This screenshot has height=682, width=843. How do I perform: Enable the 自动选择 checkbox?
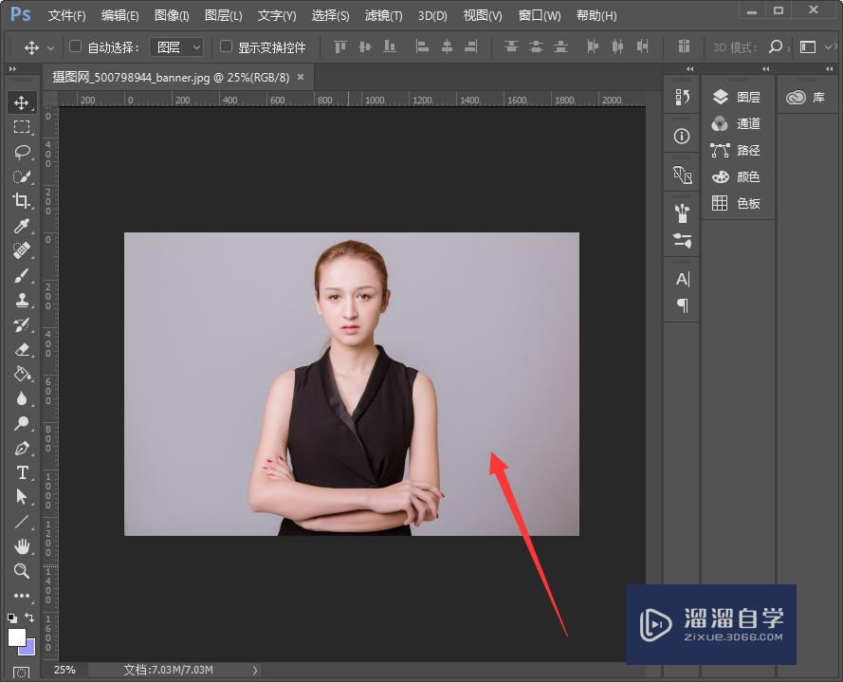point(73,46)
